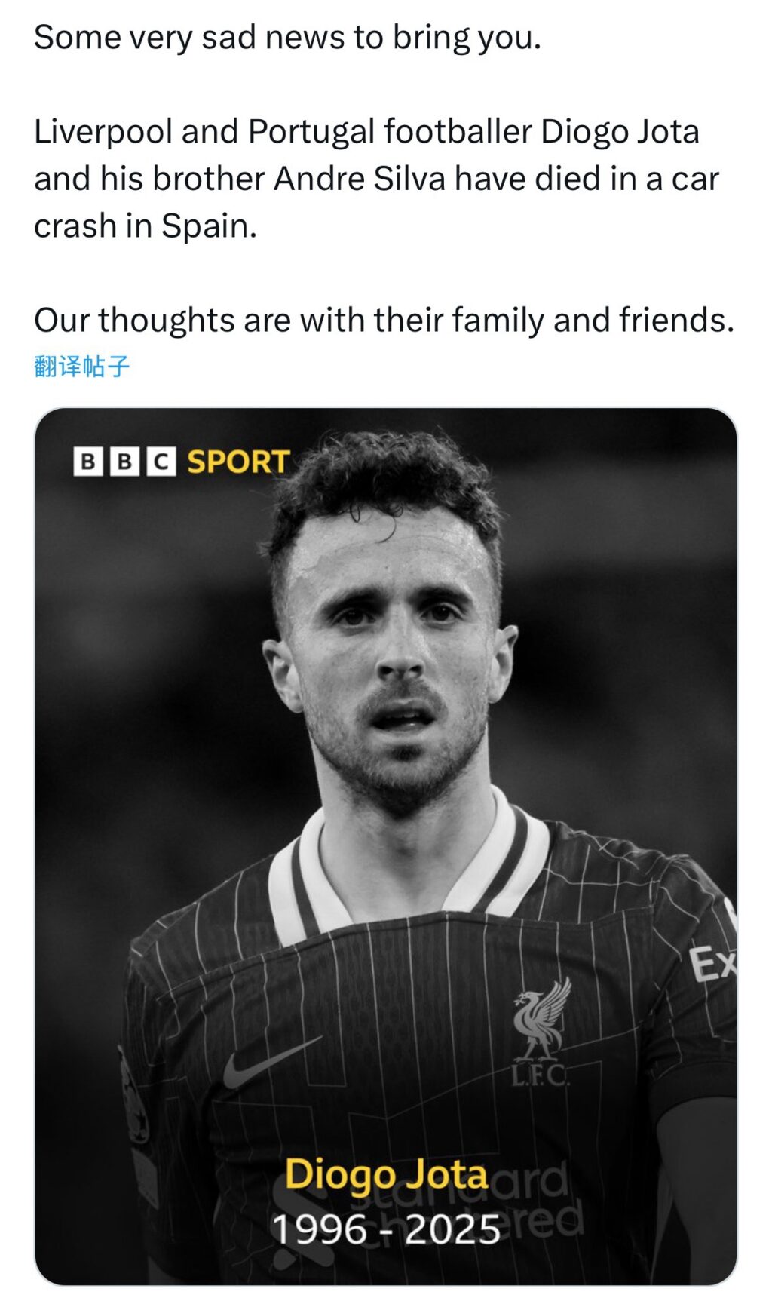Click the partial Ex sponsor on sleeve

tap(712, 964)
